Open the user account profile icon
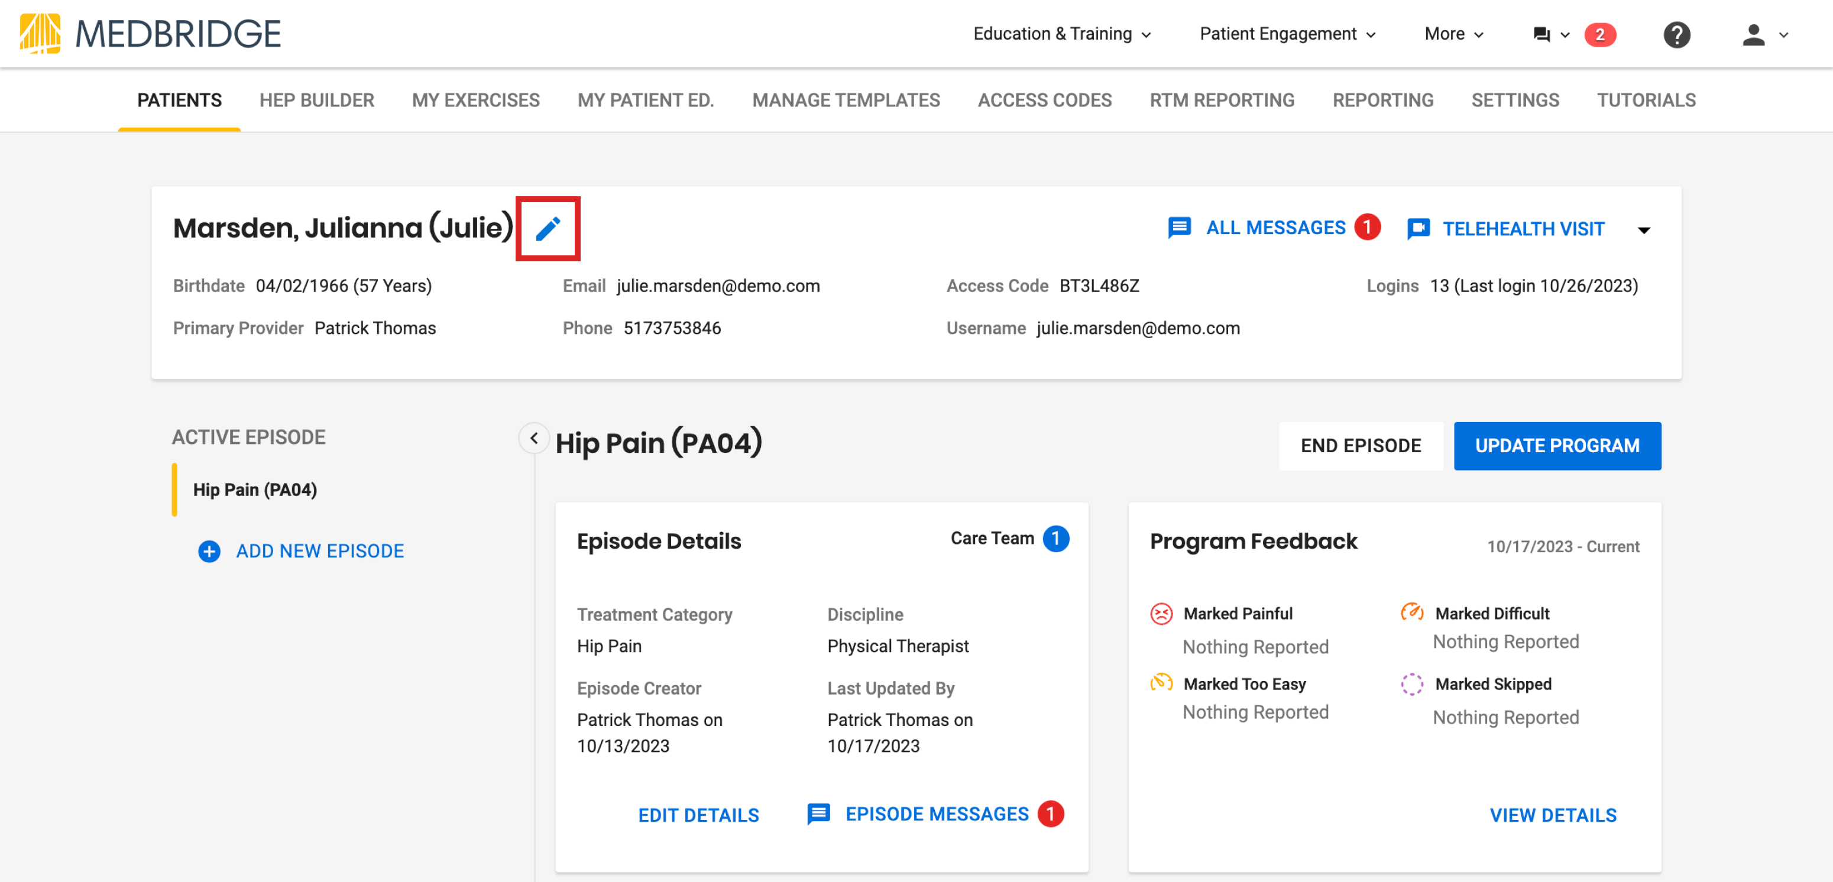Screen dimensions: 1833x882 [1753, 34]
